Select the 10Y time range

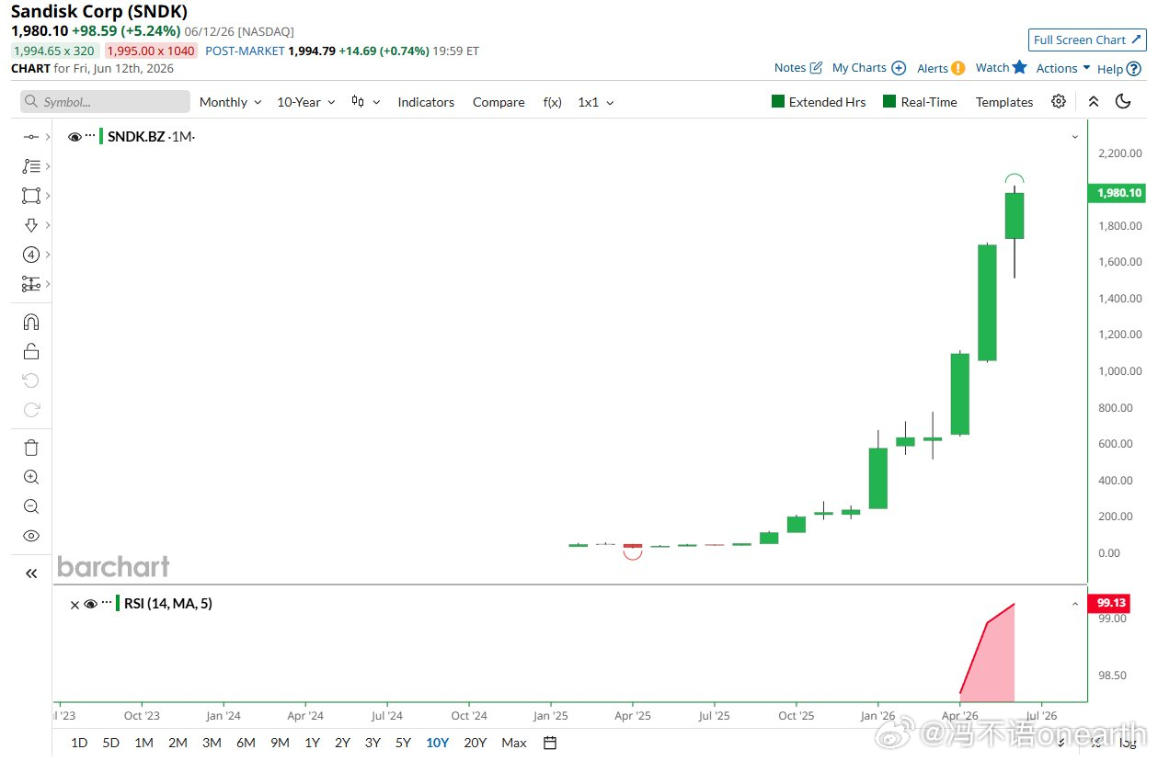437,743
